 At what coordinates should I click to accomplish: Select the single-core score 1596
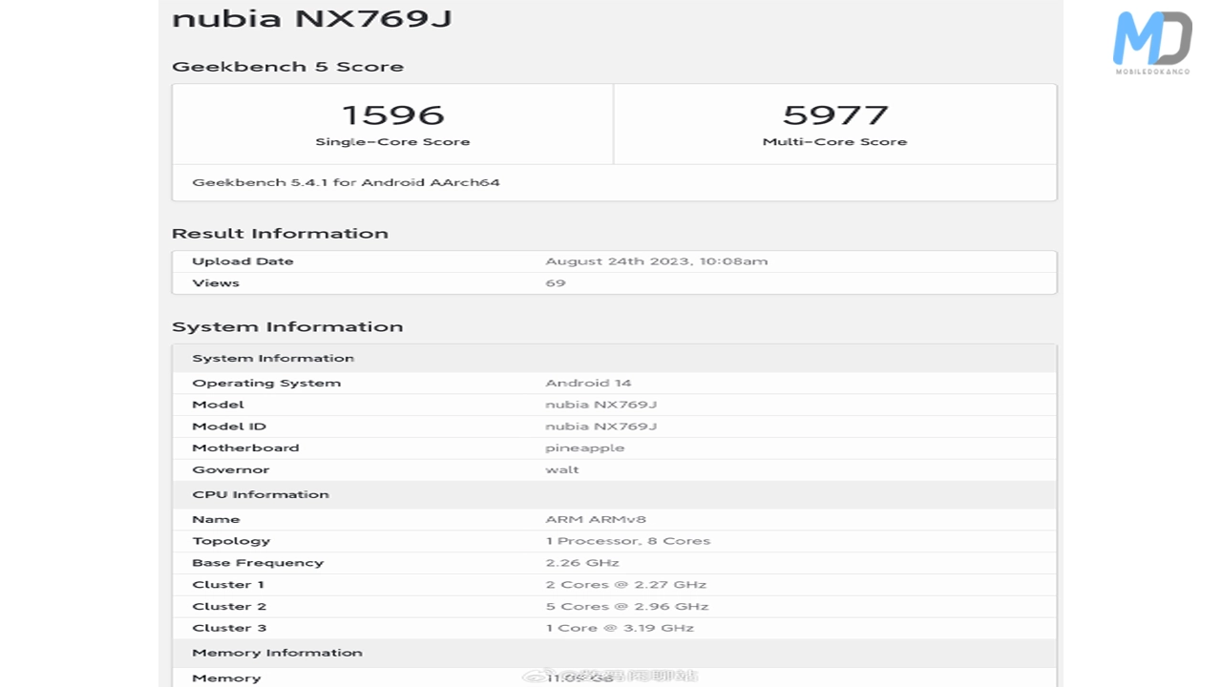coord(392,114)
